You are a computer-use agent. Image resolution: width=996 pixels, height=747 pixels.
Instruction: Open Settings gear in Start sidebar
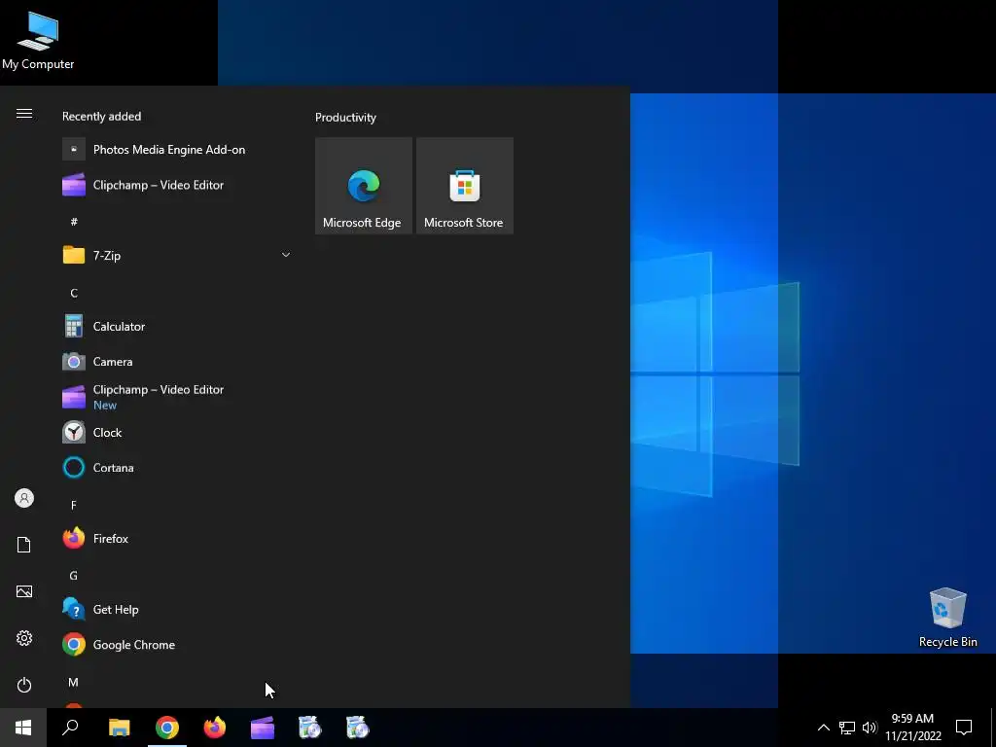pos(24,638)
